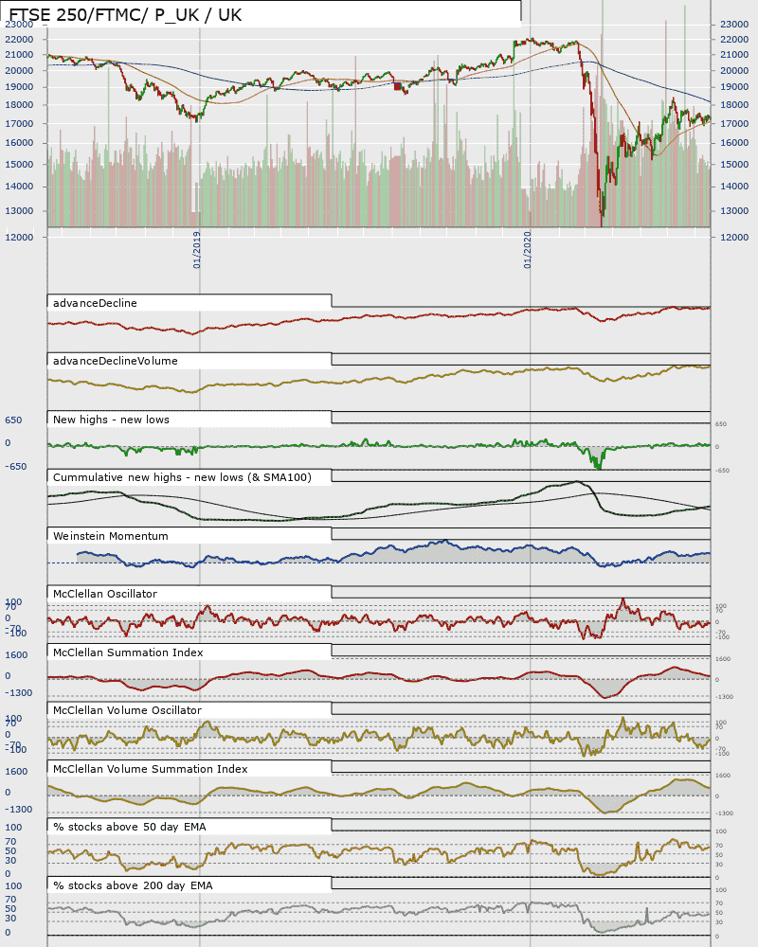Click 16000 on the left price axis

tap(19, 143)
